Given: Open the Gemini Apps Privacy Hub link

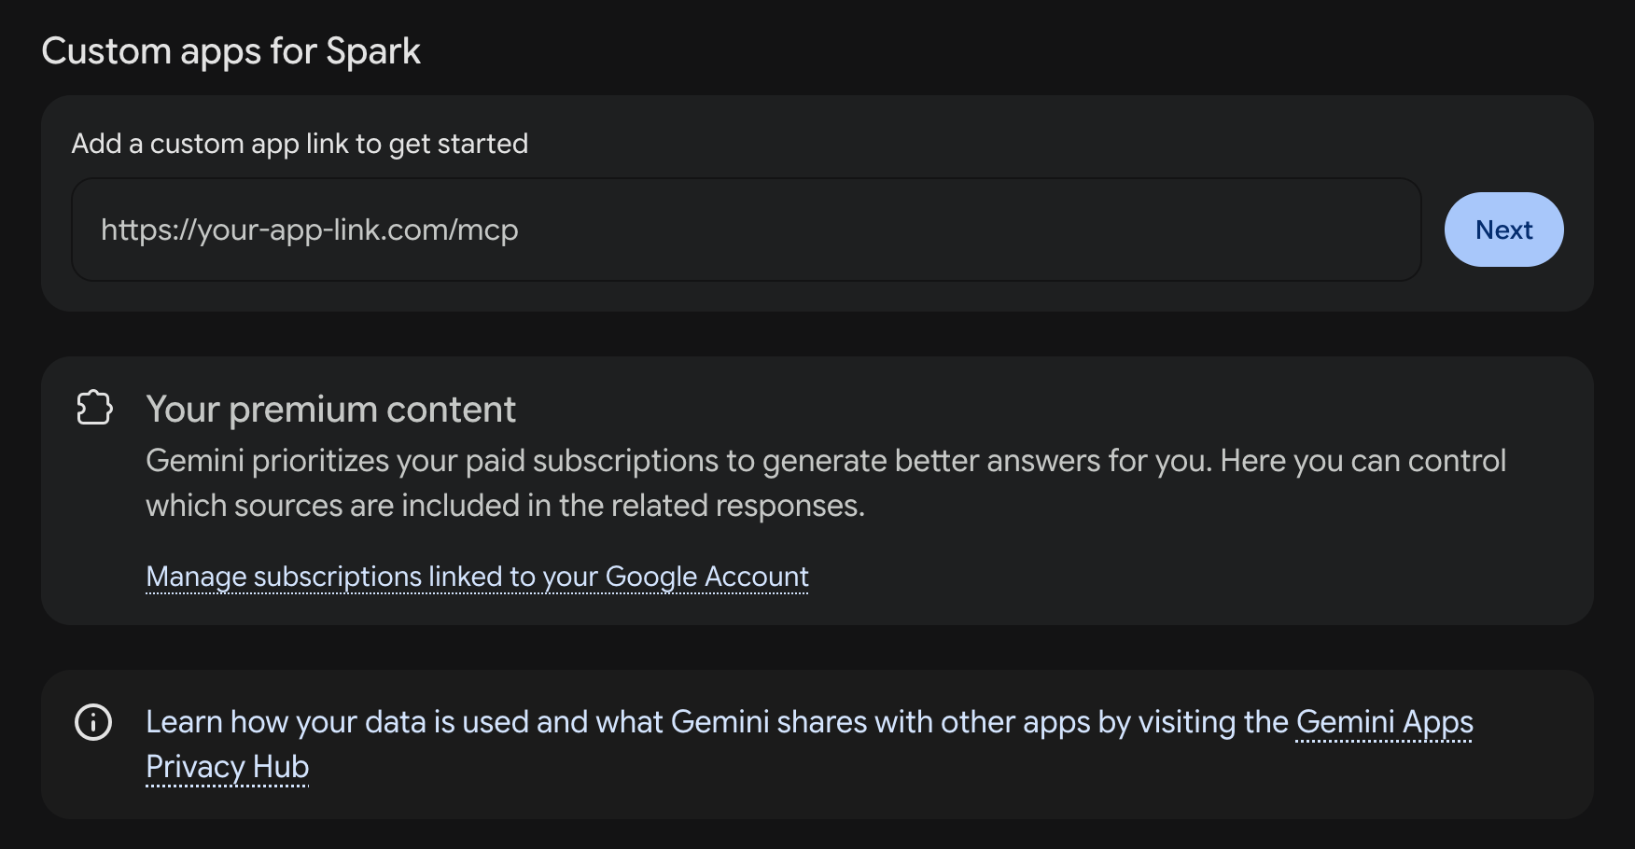Looking at the screenshot, I should [x=1385, y=722].
